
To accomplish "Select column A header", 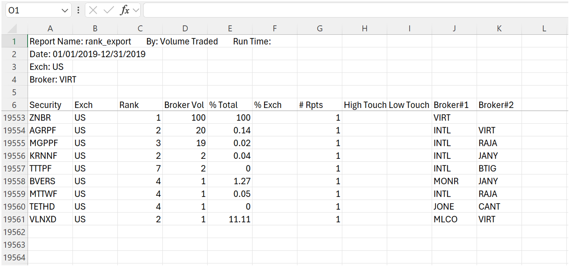I will coord(50,29).
